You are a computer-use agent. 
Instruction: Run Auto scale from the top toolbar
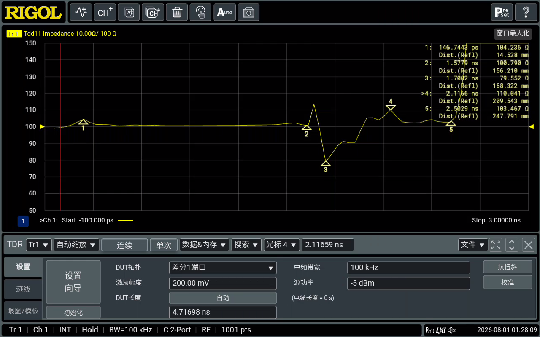point(225,12)
